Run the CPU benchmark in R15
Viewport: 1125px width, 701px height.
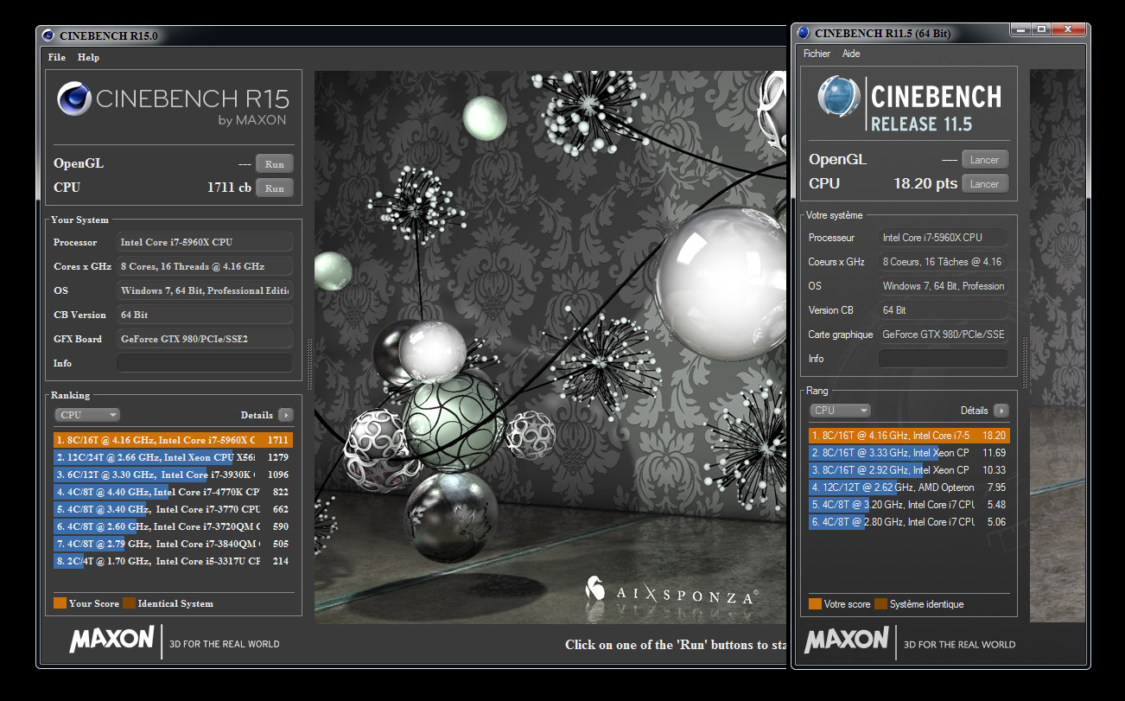click(275, 188)
